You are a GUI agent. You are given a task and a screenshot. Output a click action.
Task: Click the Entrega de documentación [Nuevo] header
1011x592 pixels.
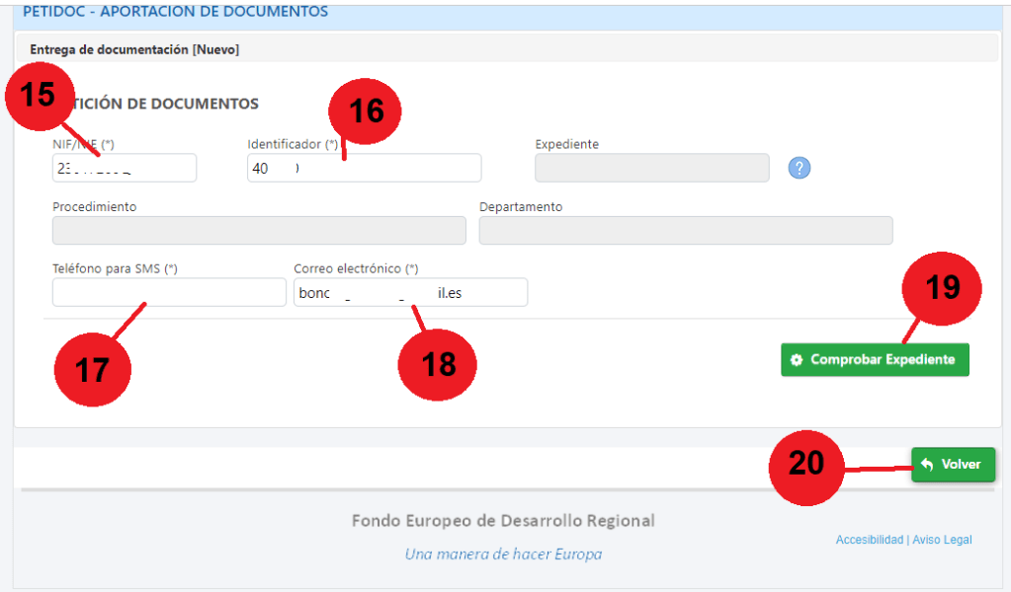pyautogui.click(x=134, y=48)
